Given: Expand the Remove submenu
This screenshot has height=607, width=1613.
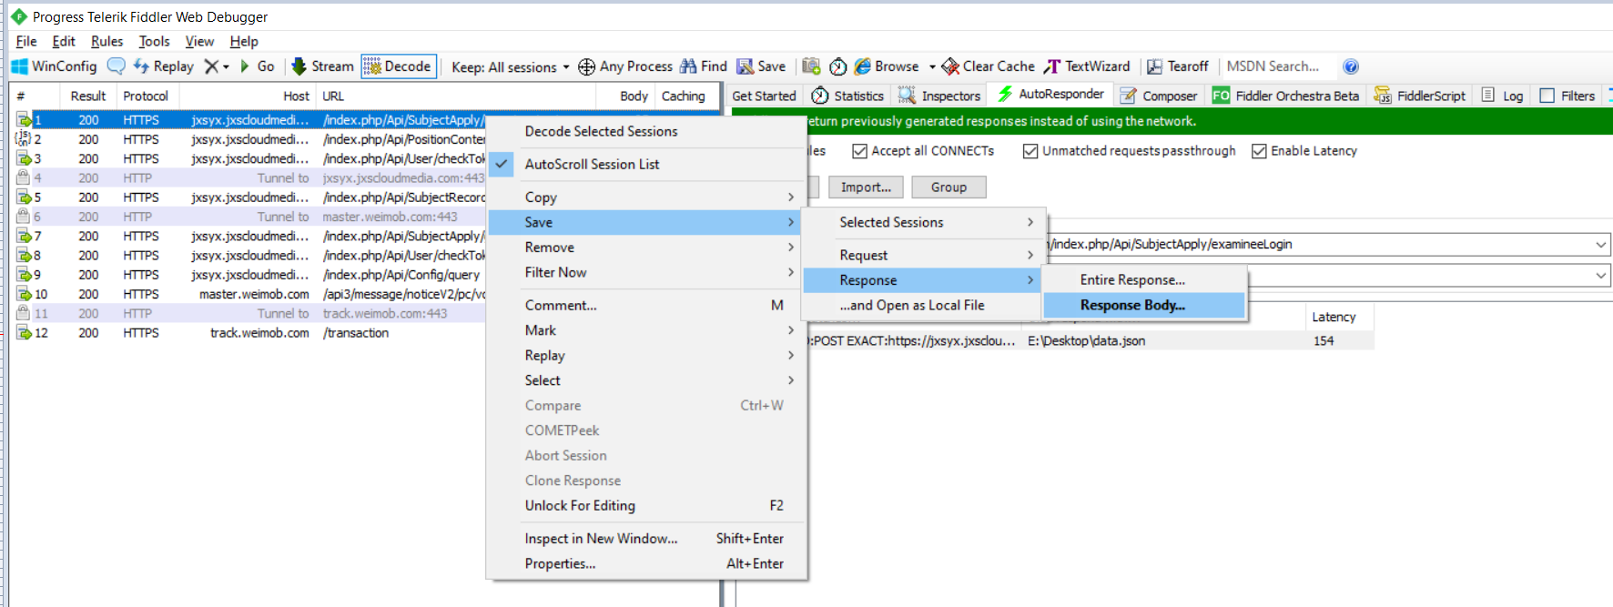Looking at the screenshot, I should click(x=646, y=248).
